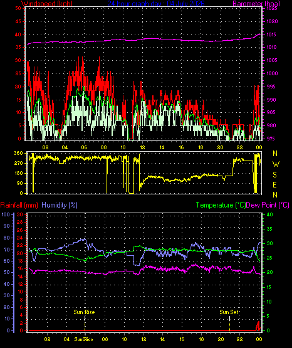Click the compass letter E
Viewport: 292px width, 348px height.
(275, 185)
